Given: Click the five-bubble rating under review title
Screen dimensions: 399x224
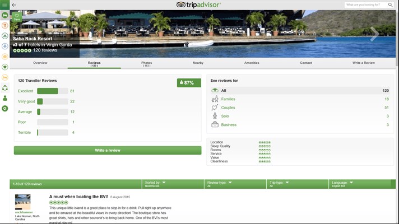Looking at the screenshot, I should click(x=58, y=203).
